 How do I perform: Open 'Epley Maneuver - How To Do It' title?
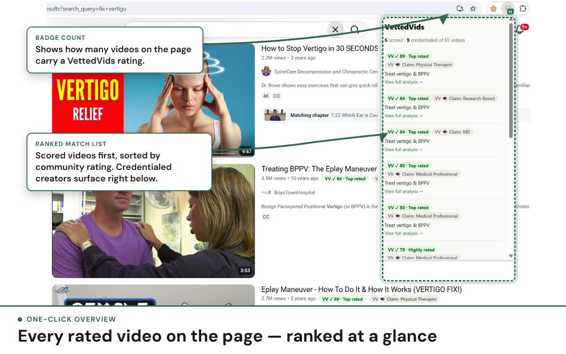click(x=361, y=289)
